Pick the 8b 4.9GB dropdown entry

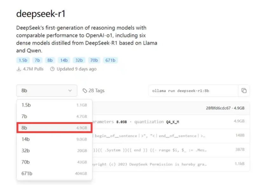54,128
